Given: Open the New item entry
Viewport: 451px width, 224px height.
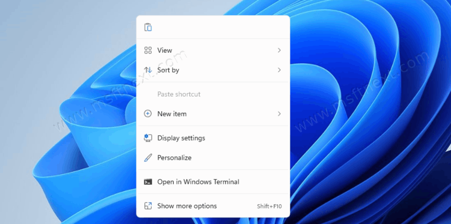Looking at the screenshot, I should [213, 114].
